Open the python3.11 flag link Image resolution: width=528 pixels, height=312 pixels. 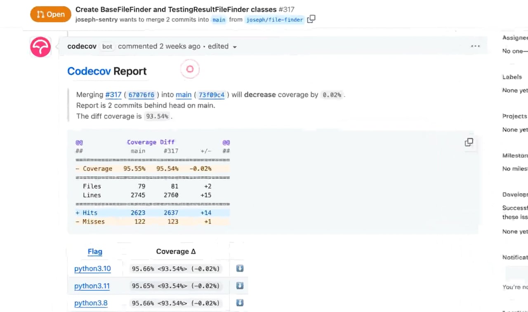(x=92, y=286)
